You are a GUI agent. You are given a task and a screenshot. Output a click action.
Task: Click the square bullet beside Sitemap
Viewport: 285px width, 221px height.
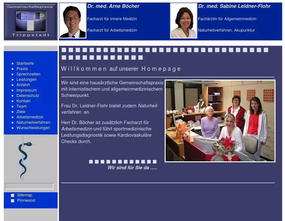point(13,195)
